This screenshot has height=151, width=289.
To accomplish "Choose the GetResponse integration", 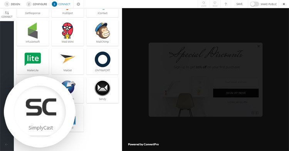I will (x=33, y=13).
